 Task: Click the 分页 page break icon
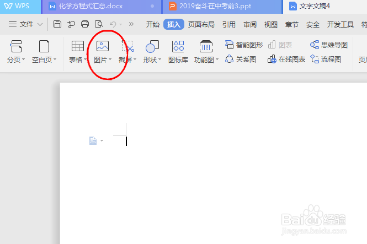[x=15, y=46]
